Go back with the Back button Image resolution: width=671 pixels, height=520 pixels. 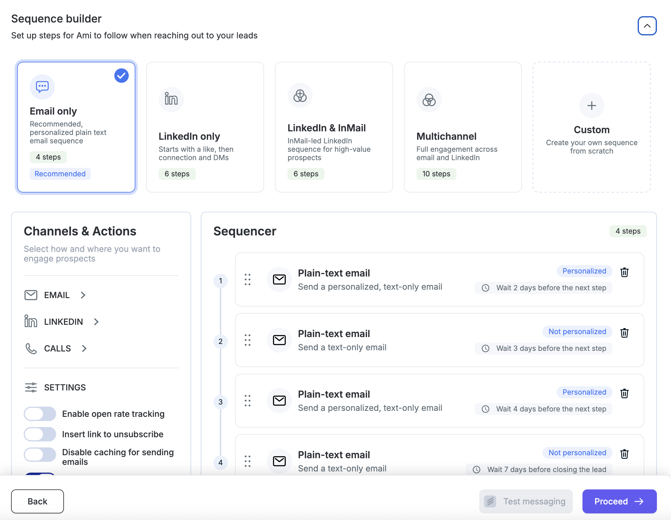pyautogui.click(x=38, y=501)
